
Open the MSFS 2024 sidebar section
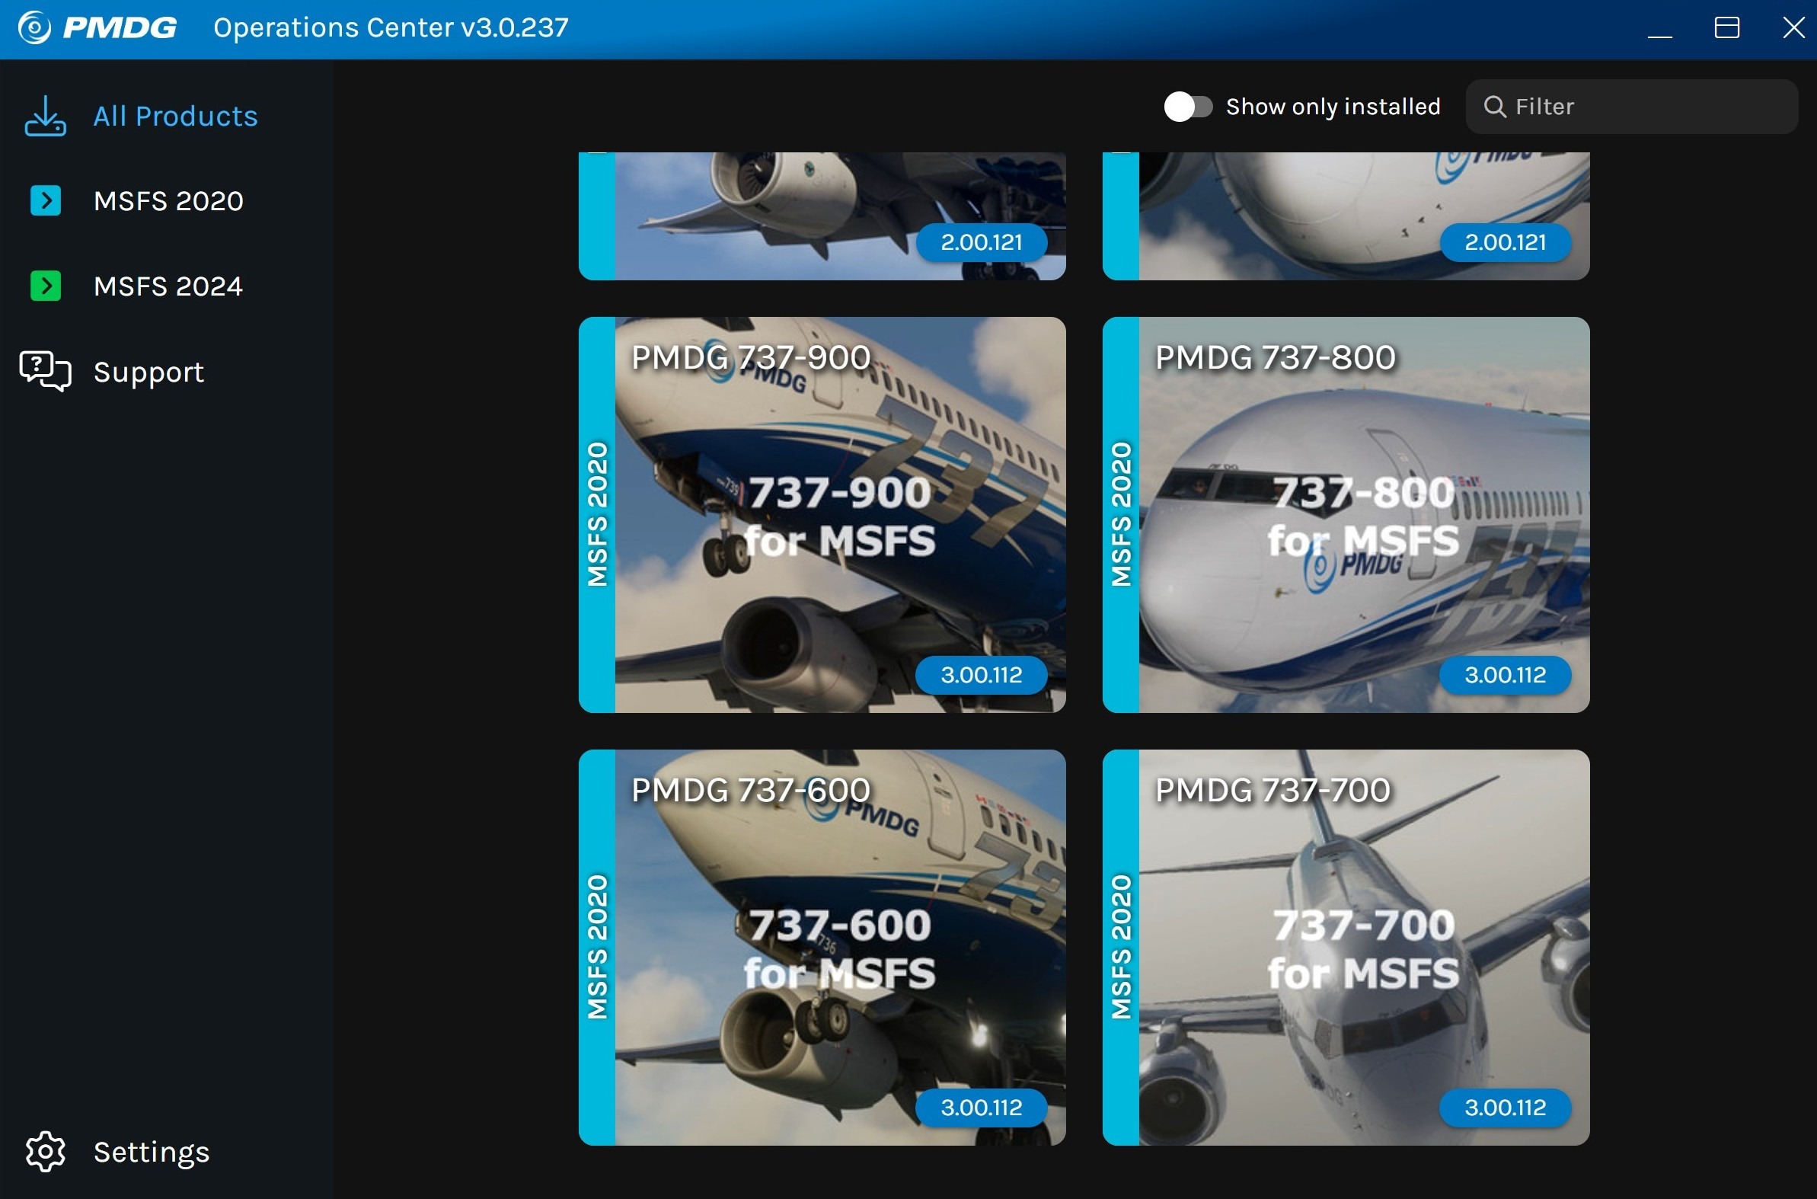pos(168,286)
